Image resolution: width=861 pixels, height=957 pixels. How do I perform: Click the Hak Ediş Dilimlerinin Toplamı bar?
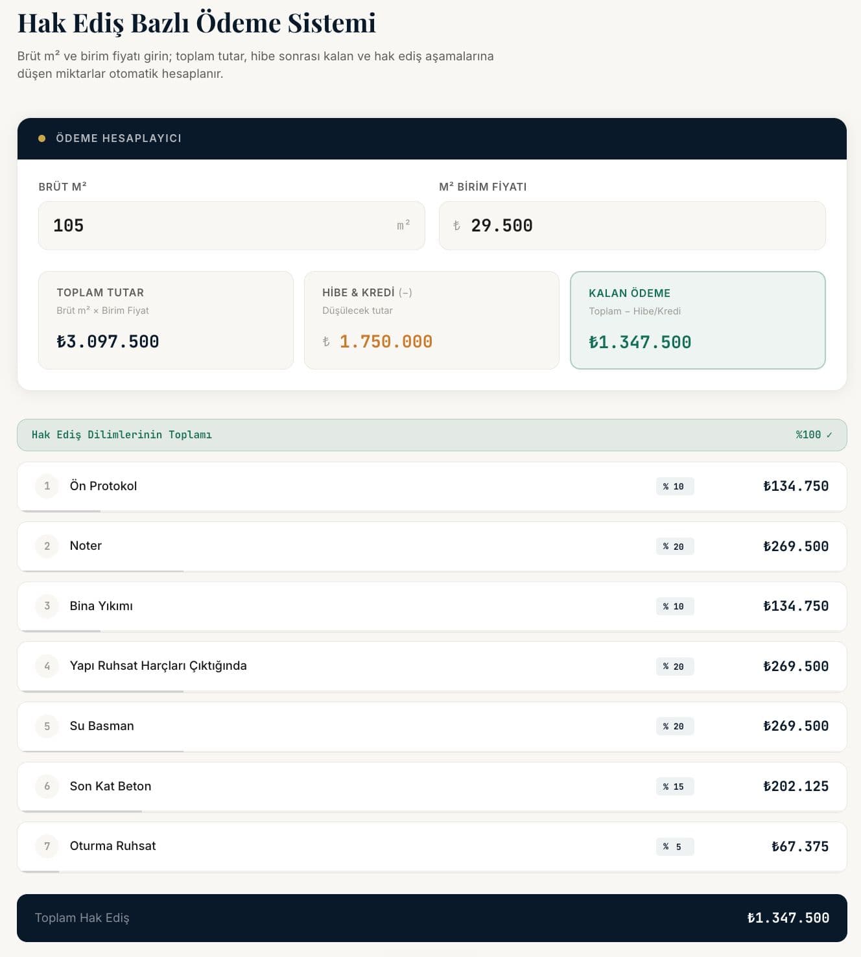pyautogui.click(x=432, y=435)
